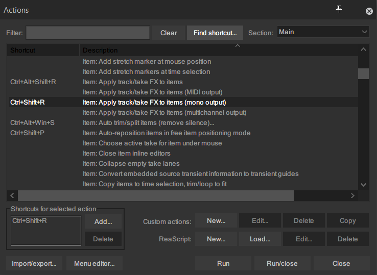
Task: Open the Menu editor
Action: (95, 263)
